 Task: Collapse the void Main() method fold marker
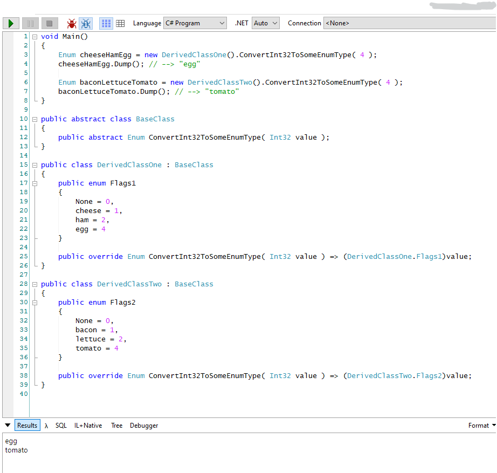(x=35, y=37)
